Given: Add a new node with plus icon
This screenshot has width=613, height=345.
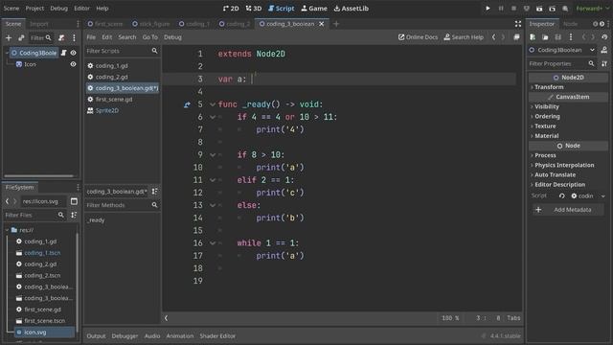Looking at the screenshot, I should (x=9, y=38).
